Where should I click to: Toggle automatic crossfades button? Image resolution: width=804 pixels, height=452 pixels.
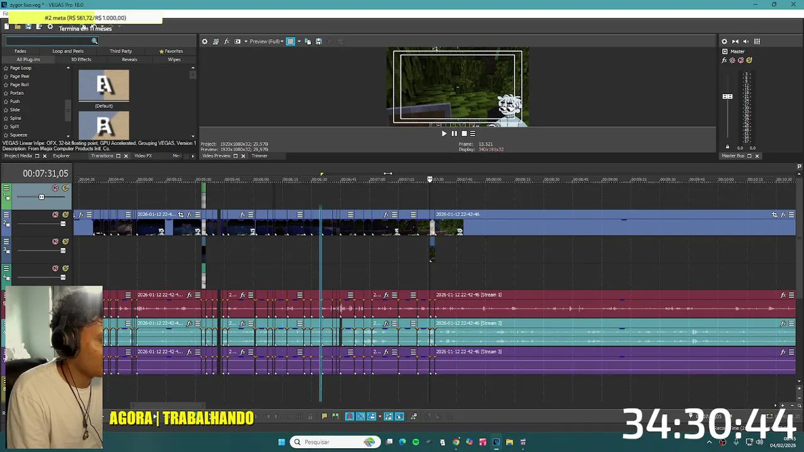(x=361, y=416)
